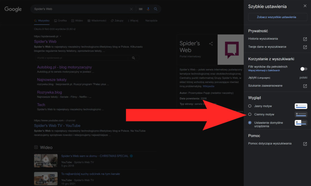The height and width of the screenshot is (186, 311).
Task: Open external link icon for Pomoc dotycząca wyszukiwania
Action: click(305, 144)
